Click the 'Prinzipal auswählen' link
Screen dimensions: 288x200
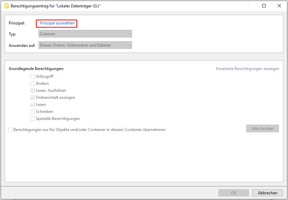[57, 23]
